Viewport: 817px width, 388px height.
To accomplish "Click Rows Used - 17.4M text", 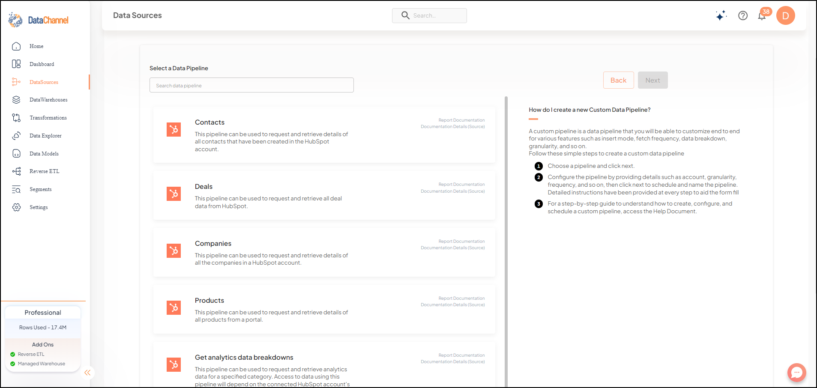I will [x=43, y=328].
